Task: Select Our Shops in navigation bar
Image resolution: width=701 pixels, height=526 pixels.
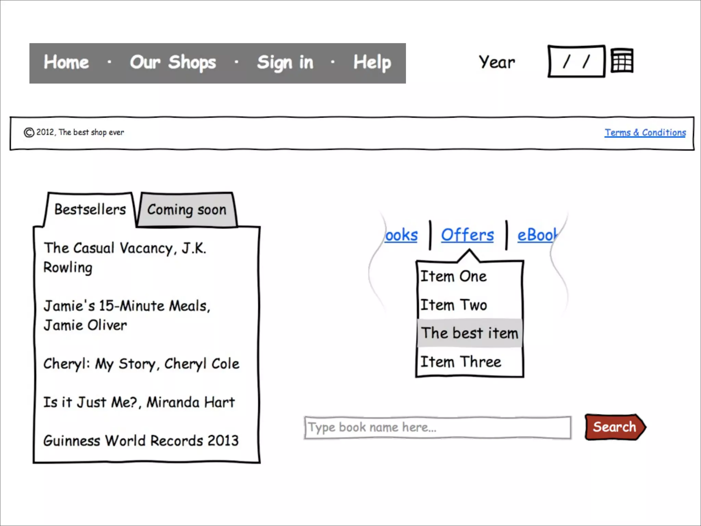Action: pos(173,63)
